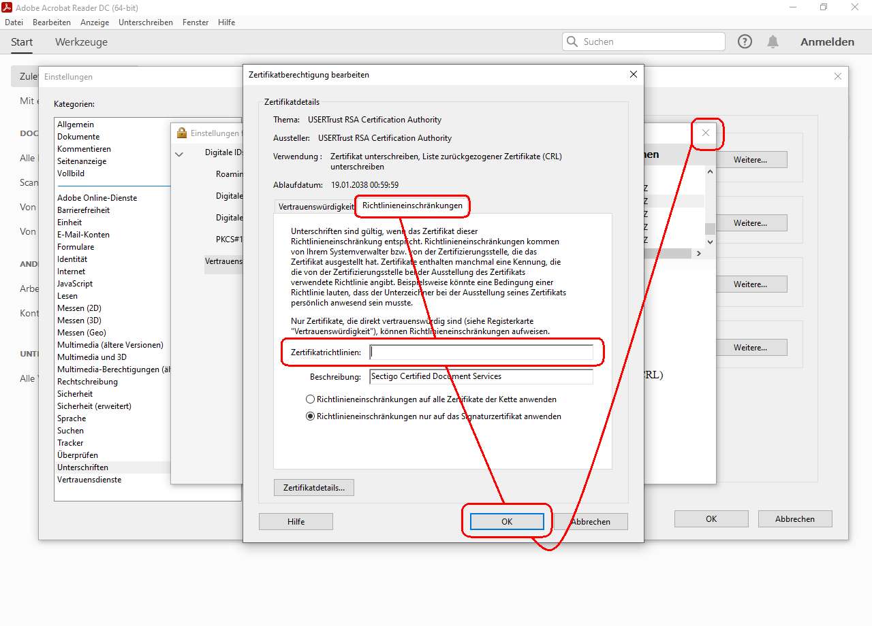Open the notifications bell icon
The height and width of the screenshot is (626, 872).
pos(773,42)
